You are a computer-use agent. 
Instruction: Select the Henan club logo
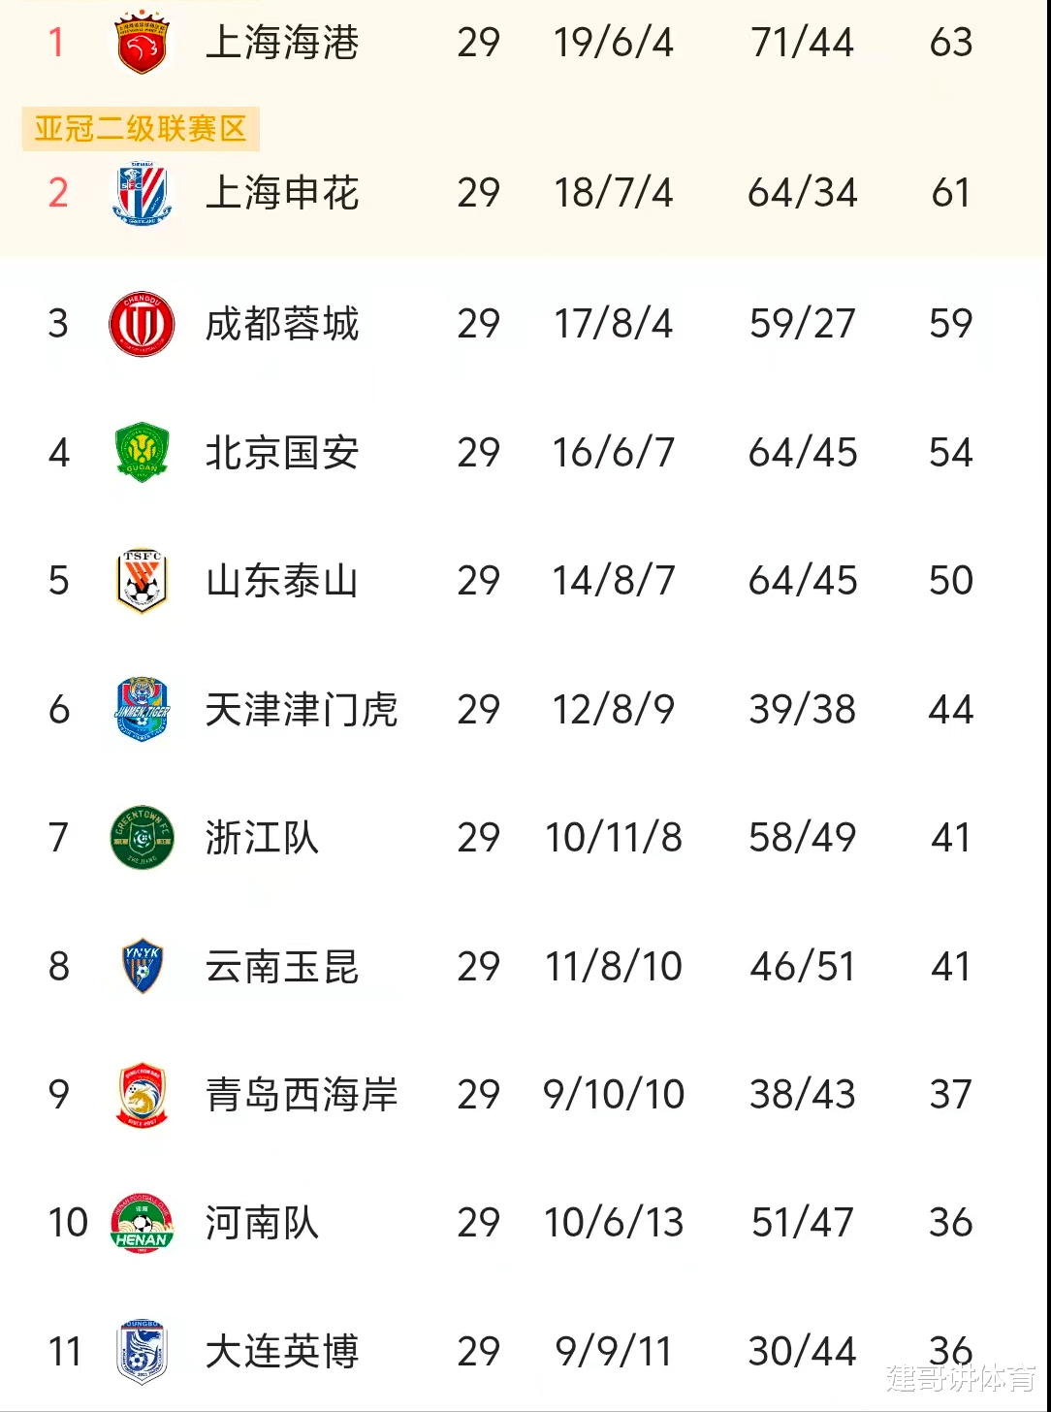pyautogui.click(x=142, y=1223)
